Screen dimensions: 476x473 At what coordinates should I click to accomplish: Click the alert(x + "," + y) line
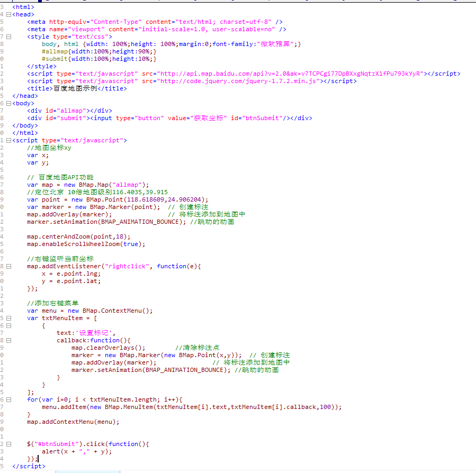[77, 451]
